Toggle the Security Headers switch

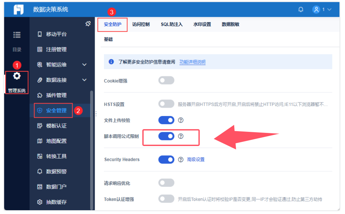[x=166, y=159]
